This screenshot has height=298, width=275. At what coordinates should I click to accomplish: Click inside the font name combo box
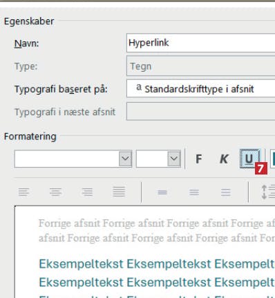[x=67, y=159]
